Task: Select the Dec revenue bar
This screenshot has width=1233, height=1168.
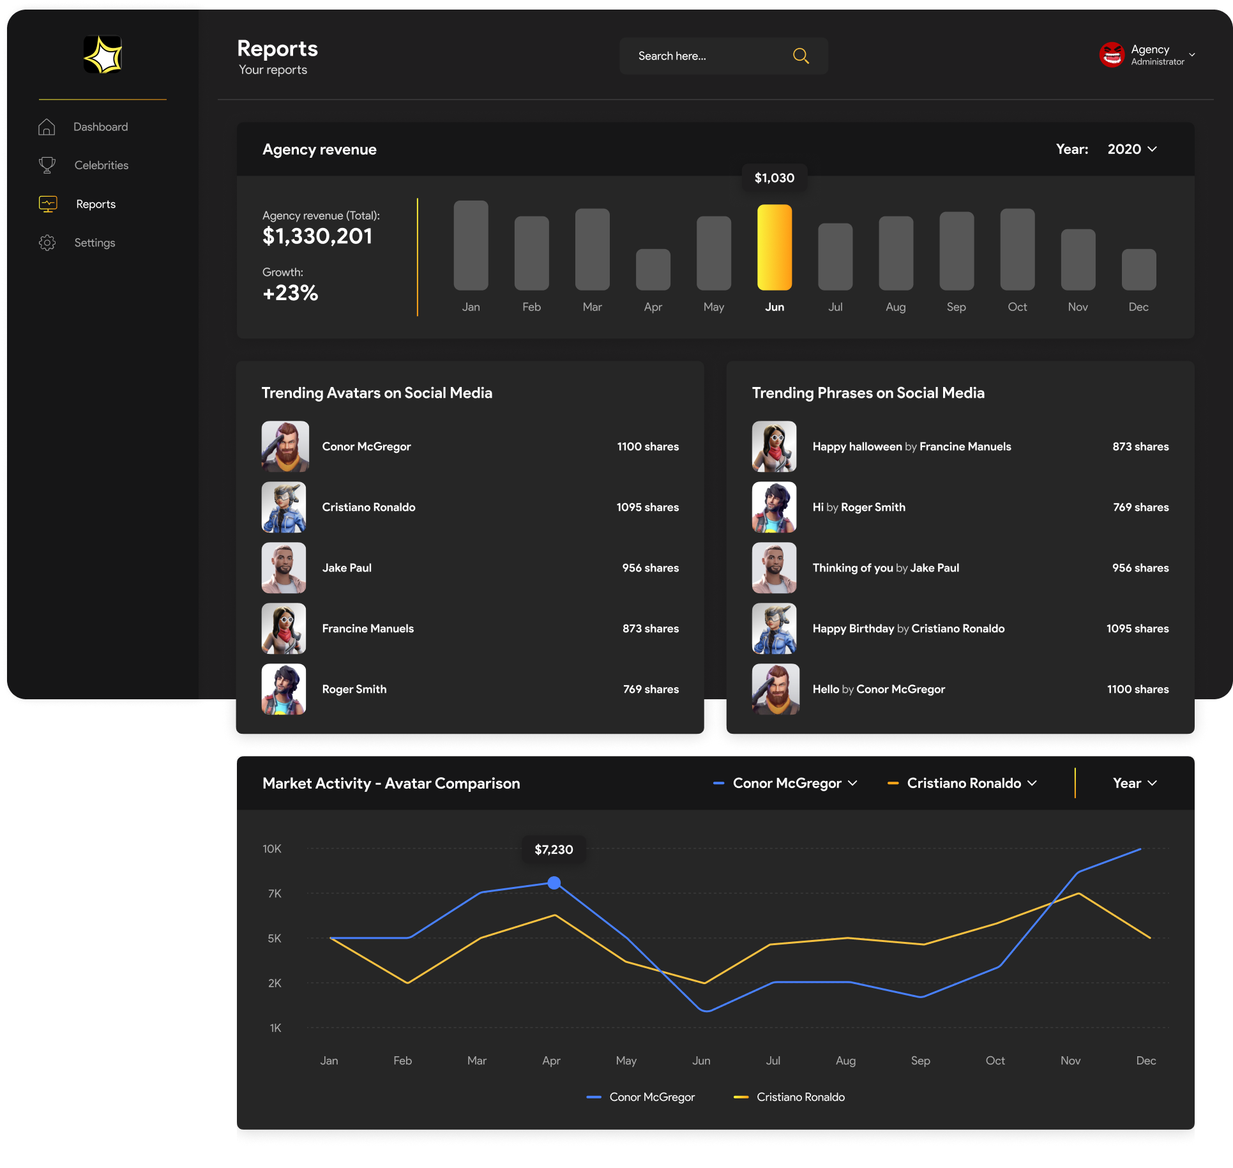Action: (1138, 269)
